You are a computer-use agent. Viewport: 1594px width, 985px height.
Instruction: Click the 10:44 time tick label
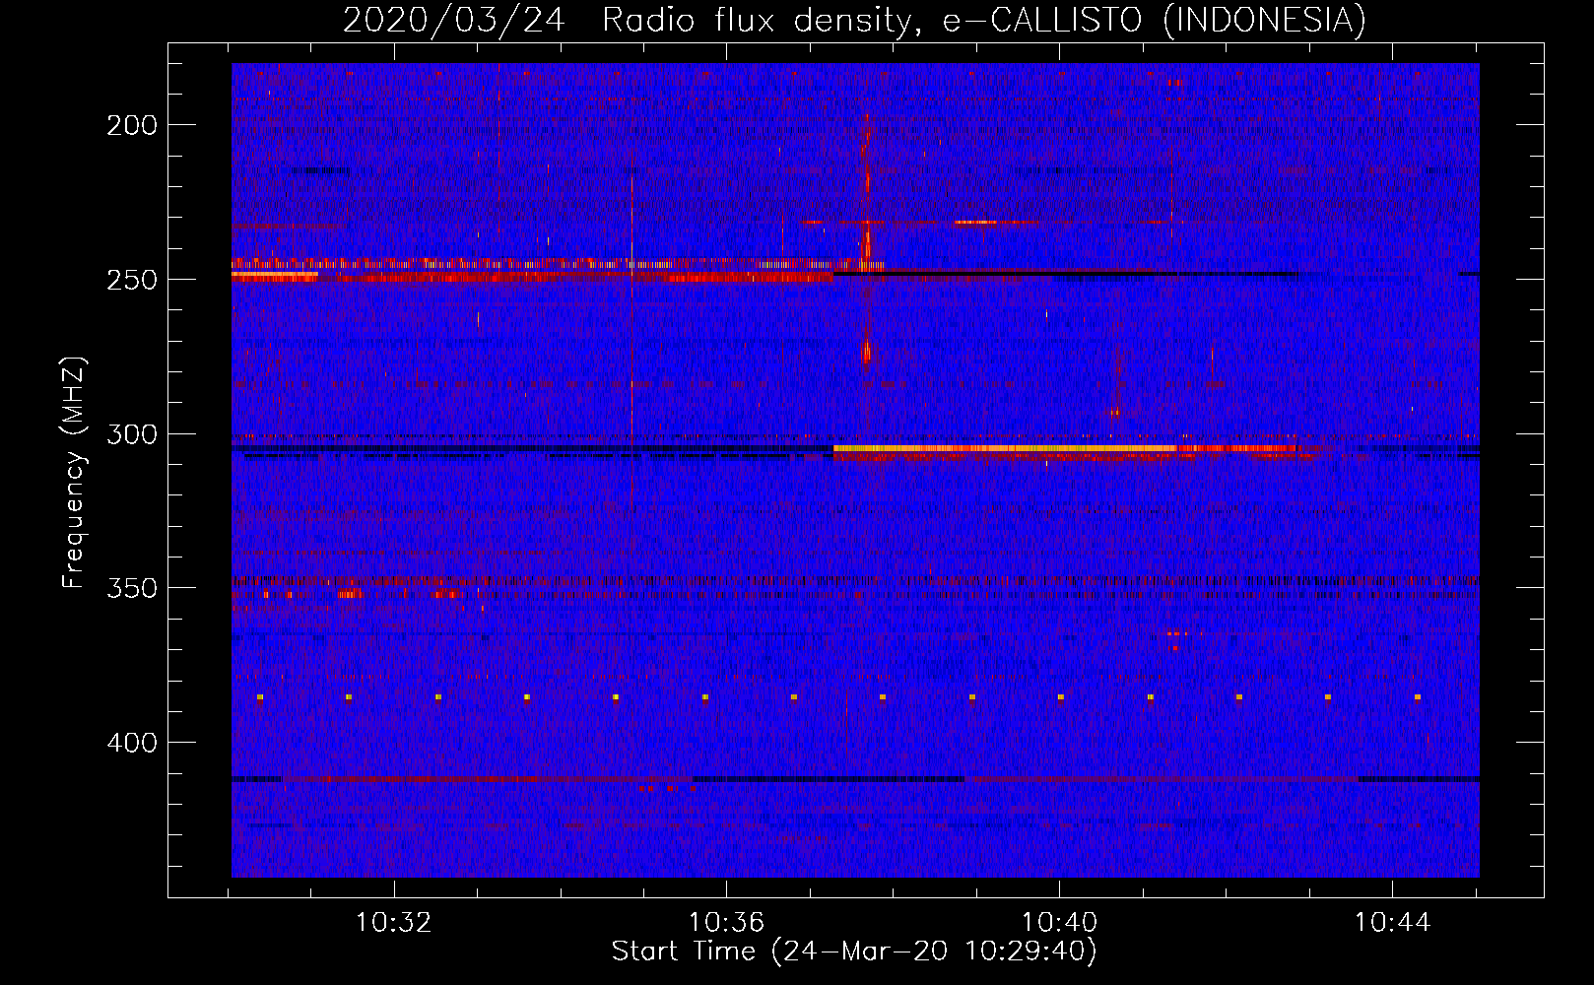coord(1392,923)
